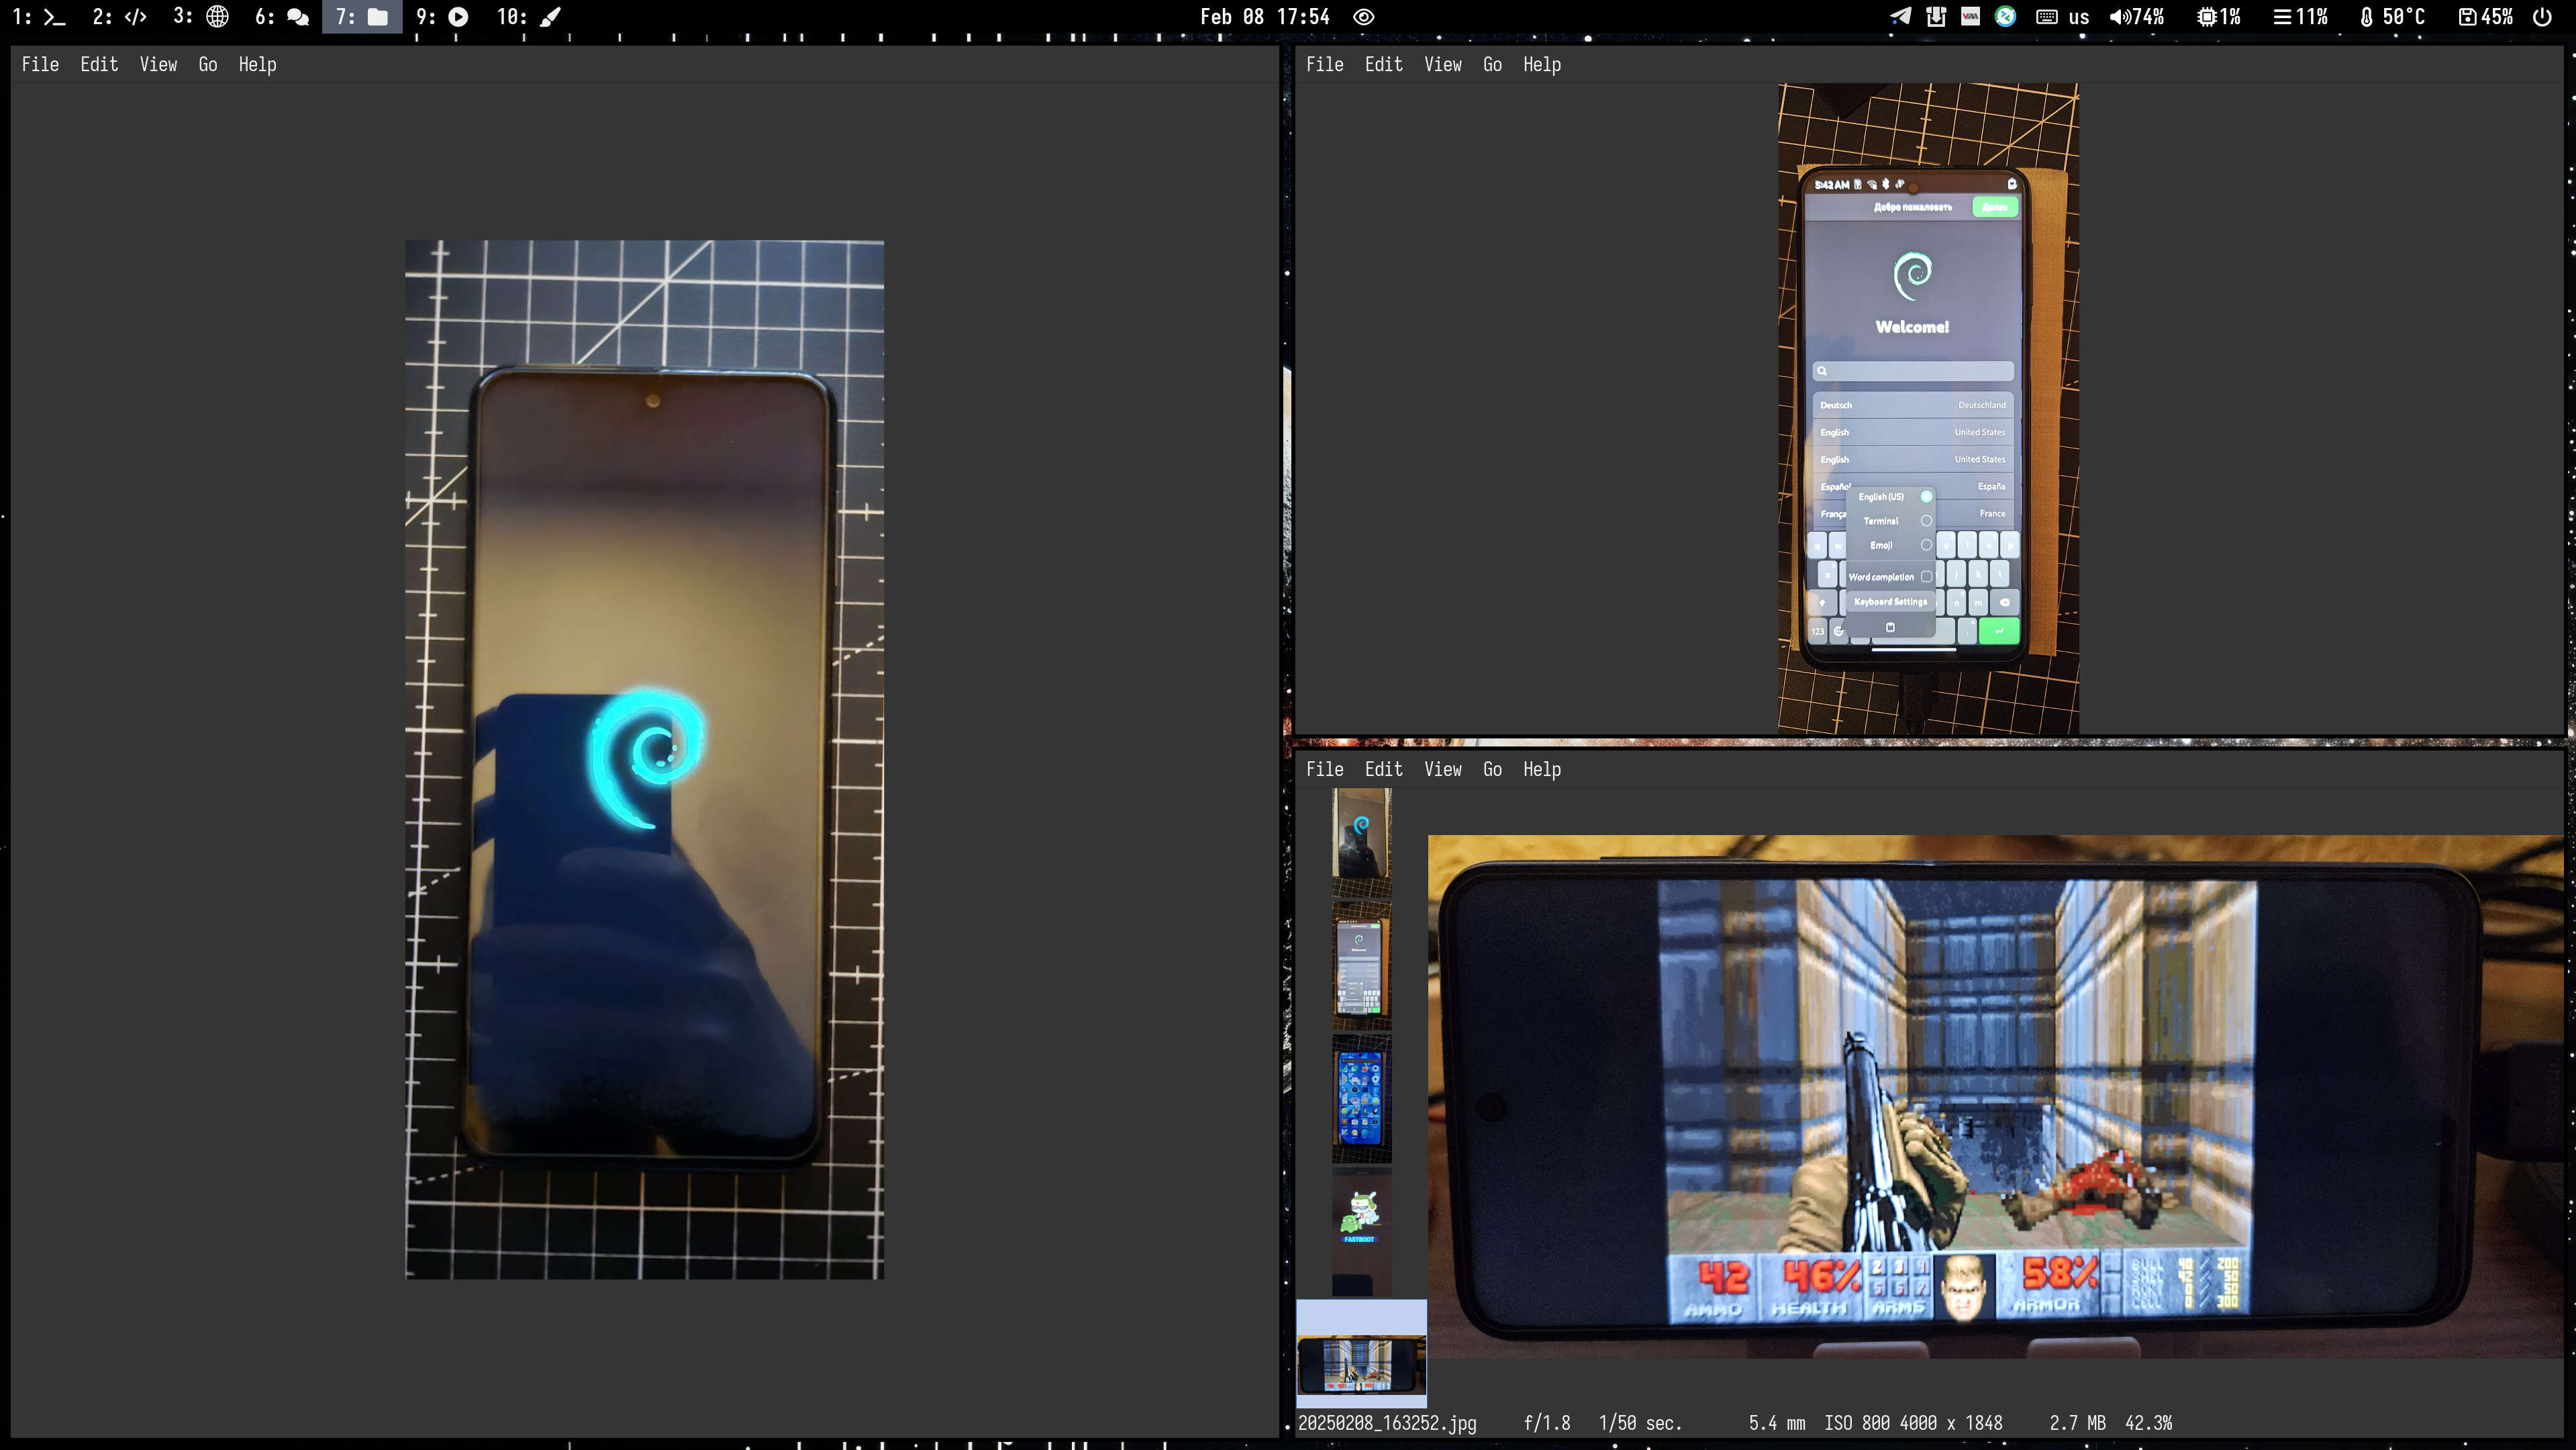This screenshot has height=1450, width=2576.
Task: Open the Telegram tray icon
Action: click(1900, 16)
